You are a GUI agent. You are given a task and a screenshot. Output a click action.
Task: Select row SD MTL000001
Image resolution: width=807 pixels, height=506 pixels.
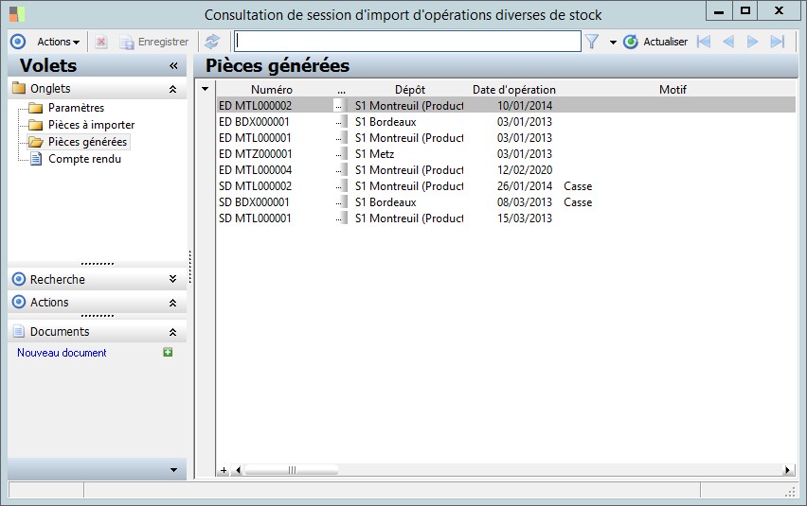[506, 218]
